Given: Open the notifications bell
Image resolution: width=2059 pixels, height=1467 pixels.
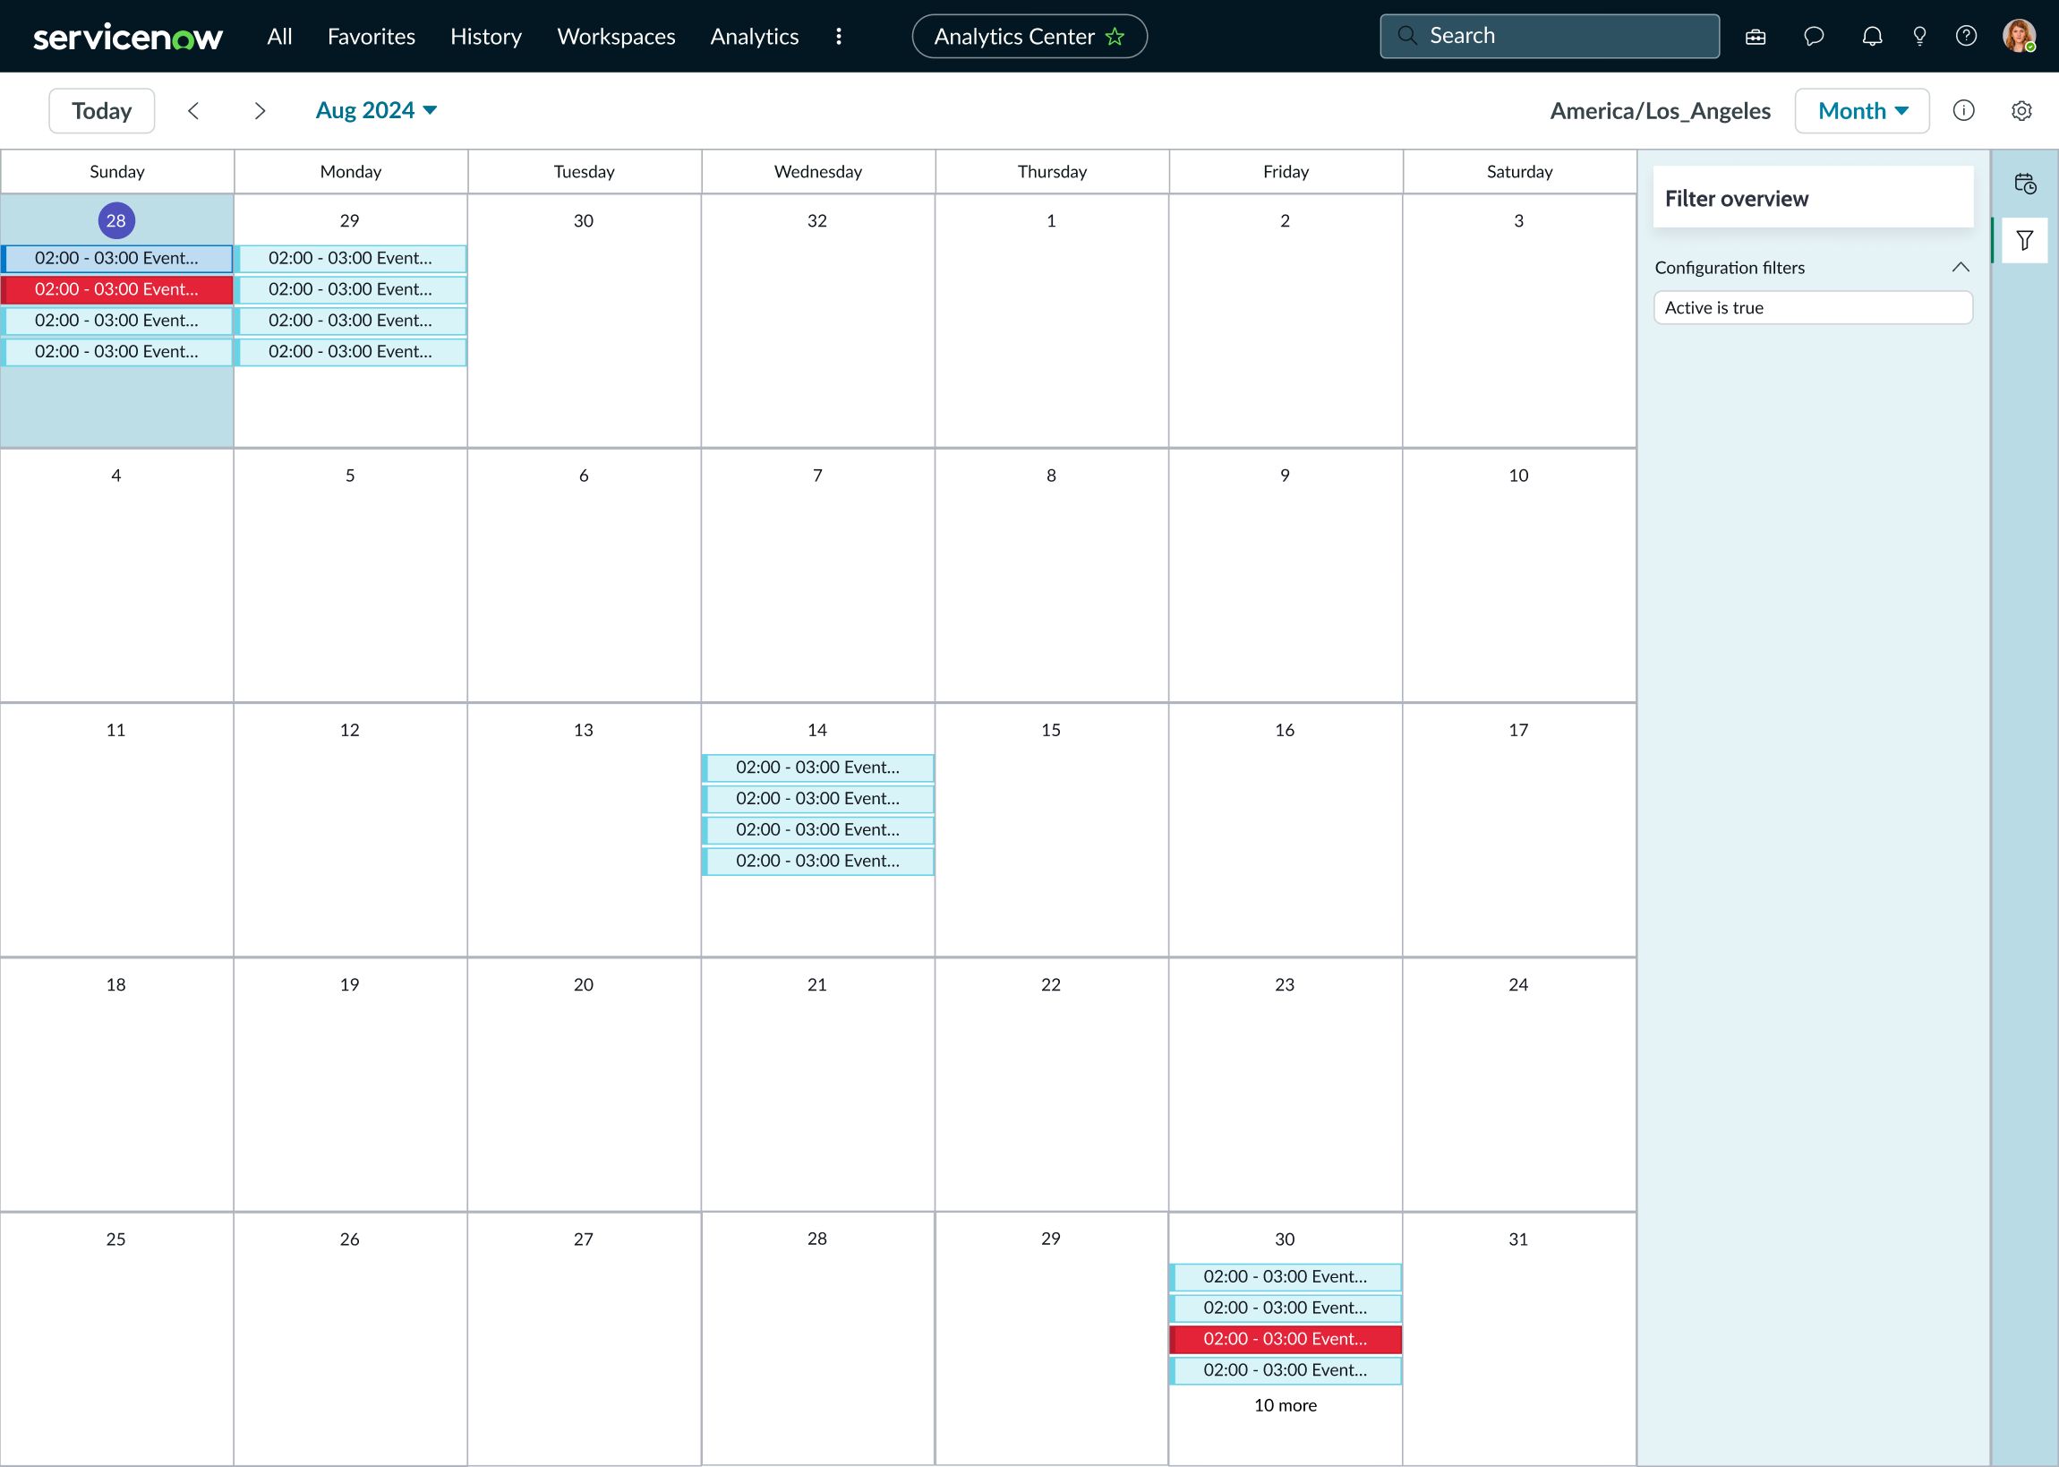Looking at the screenshot, I should [x=1872, y=36].
